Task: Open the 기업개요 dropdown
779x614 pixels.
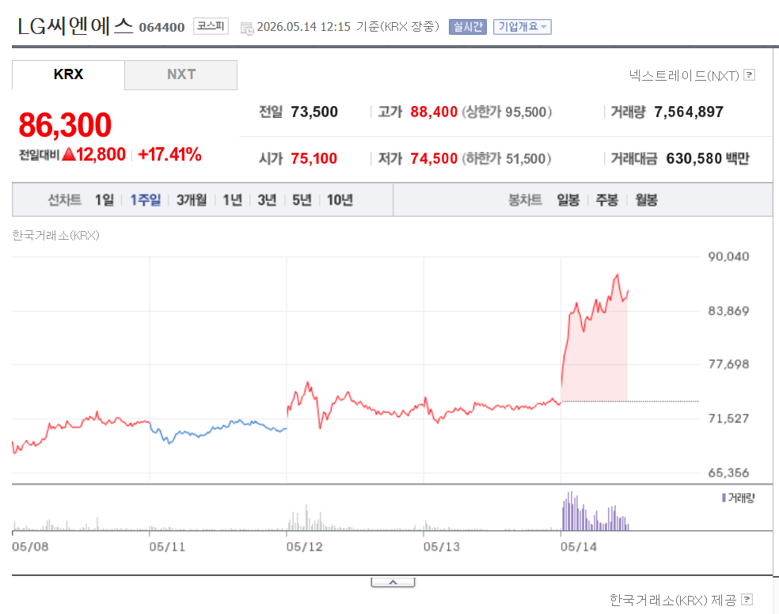Action: pos(522,27)
